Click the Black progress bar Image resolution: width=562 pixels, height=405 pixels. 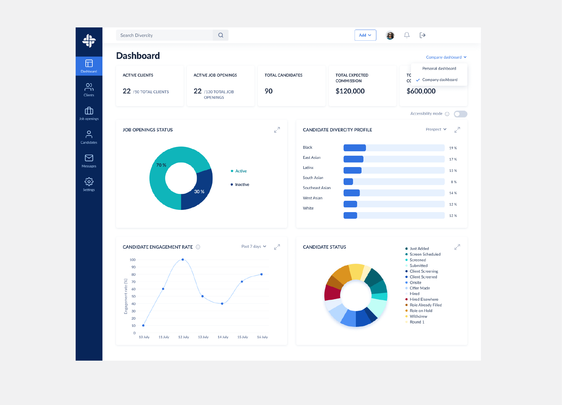coord(394,148)
